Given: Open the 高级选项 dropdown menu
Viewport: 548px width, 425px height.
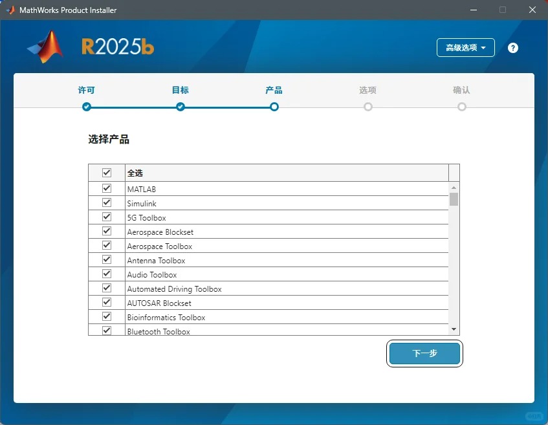Looking at the screenshot, I should 465,47.
